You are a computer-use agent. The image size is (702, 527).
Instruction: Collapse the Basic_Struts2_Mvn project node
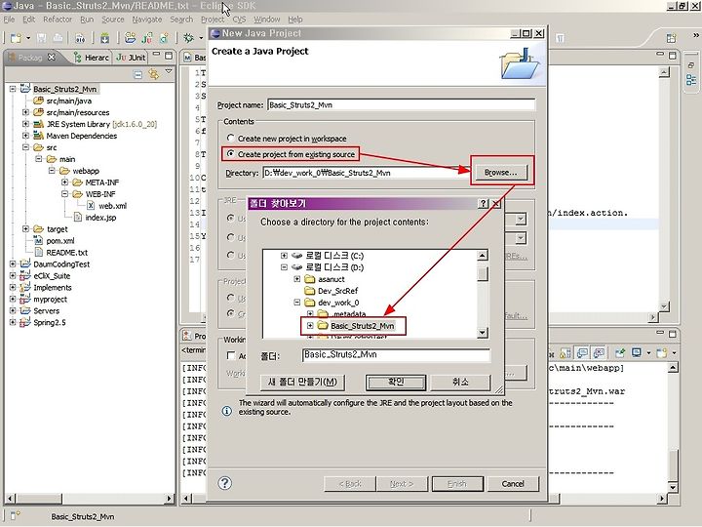(13, 89)
